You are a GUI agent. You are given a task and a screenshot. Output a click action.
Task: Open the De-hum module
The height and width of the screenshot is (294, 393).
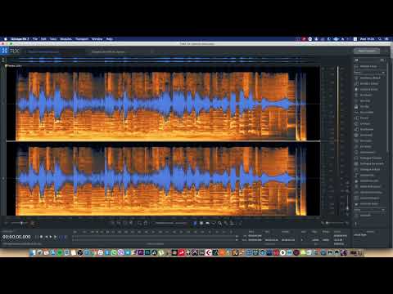(x=370, y=123)
